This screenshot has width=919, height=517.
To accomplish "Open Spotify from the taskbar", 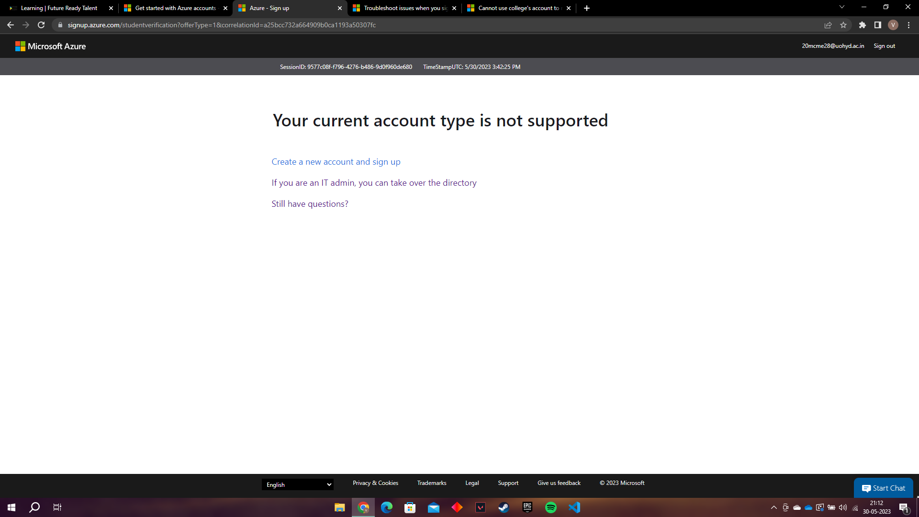I will click(x=550, y=507).
